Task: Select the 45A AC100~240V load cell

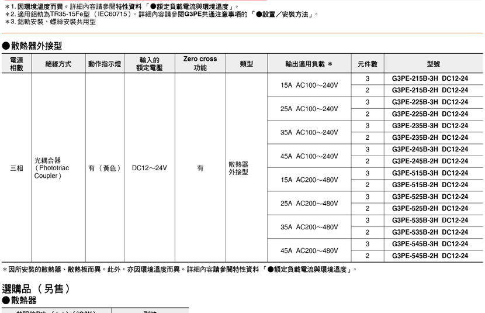Action: [309, 156]
